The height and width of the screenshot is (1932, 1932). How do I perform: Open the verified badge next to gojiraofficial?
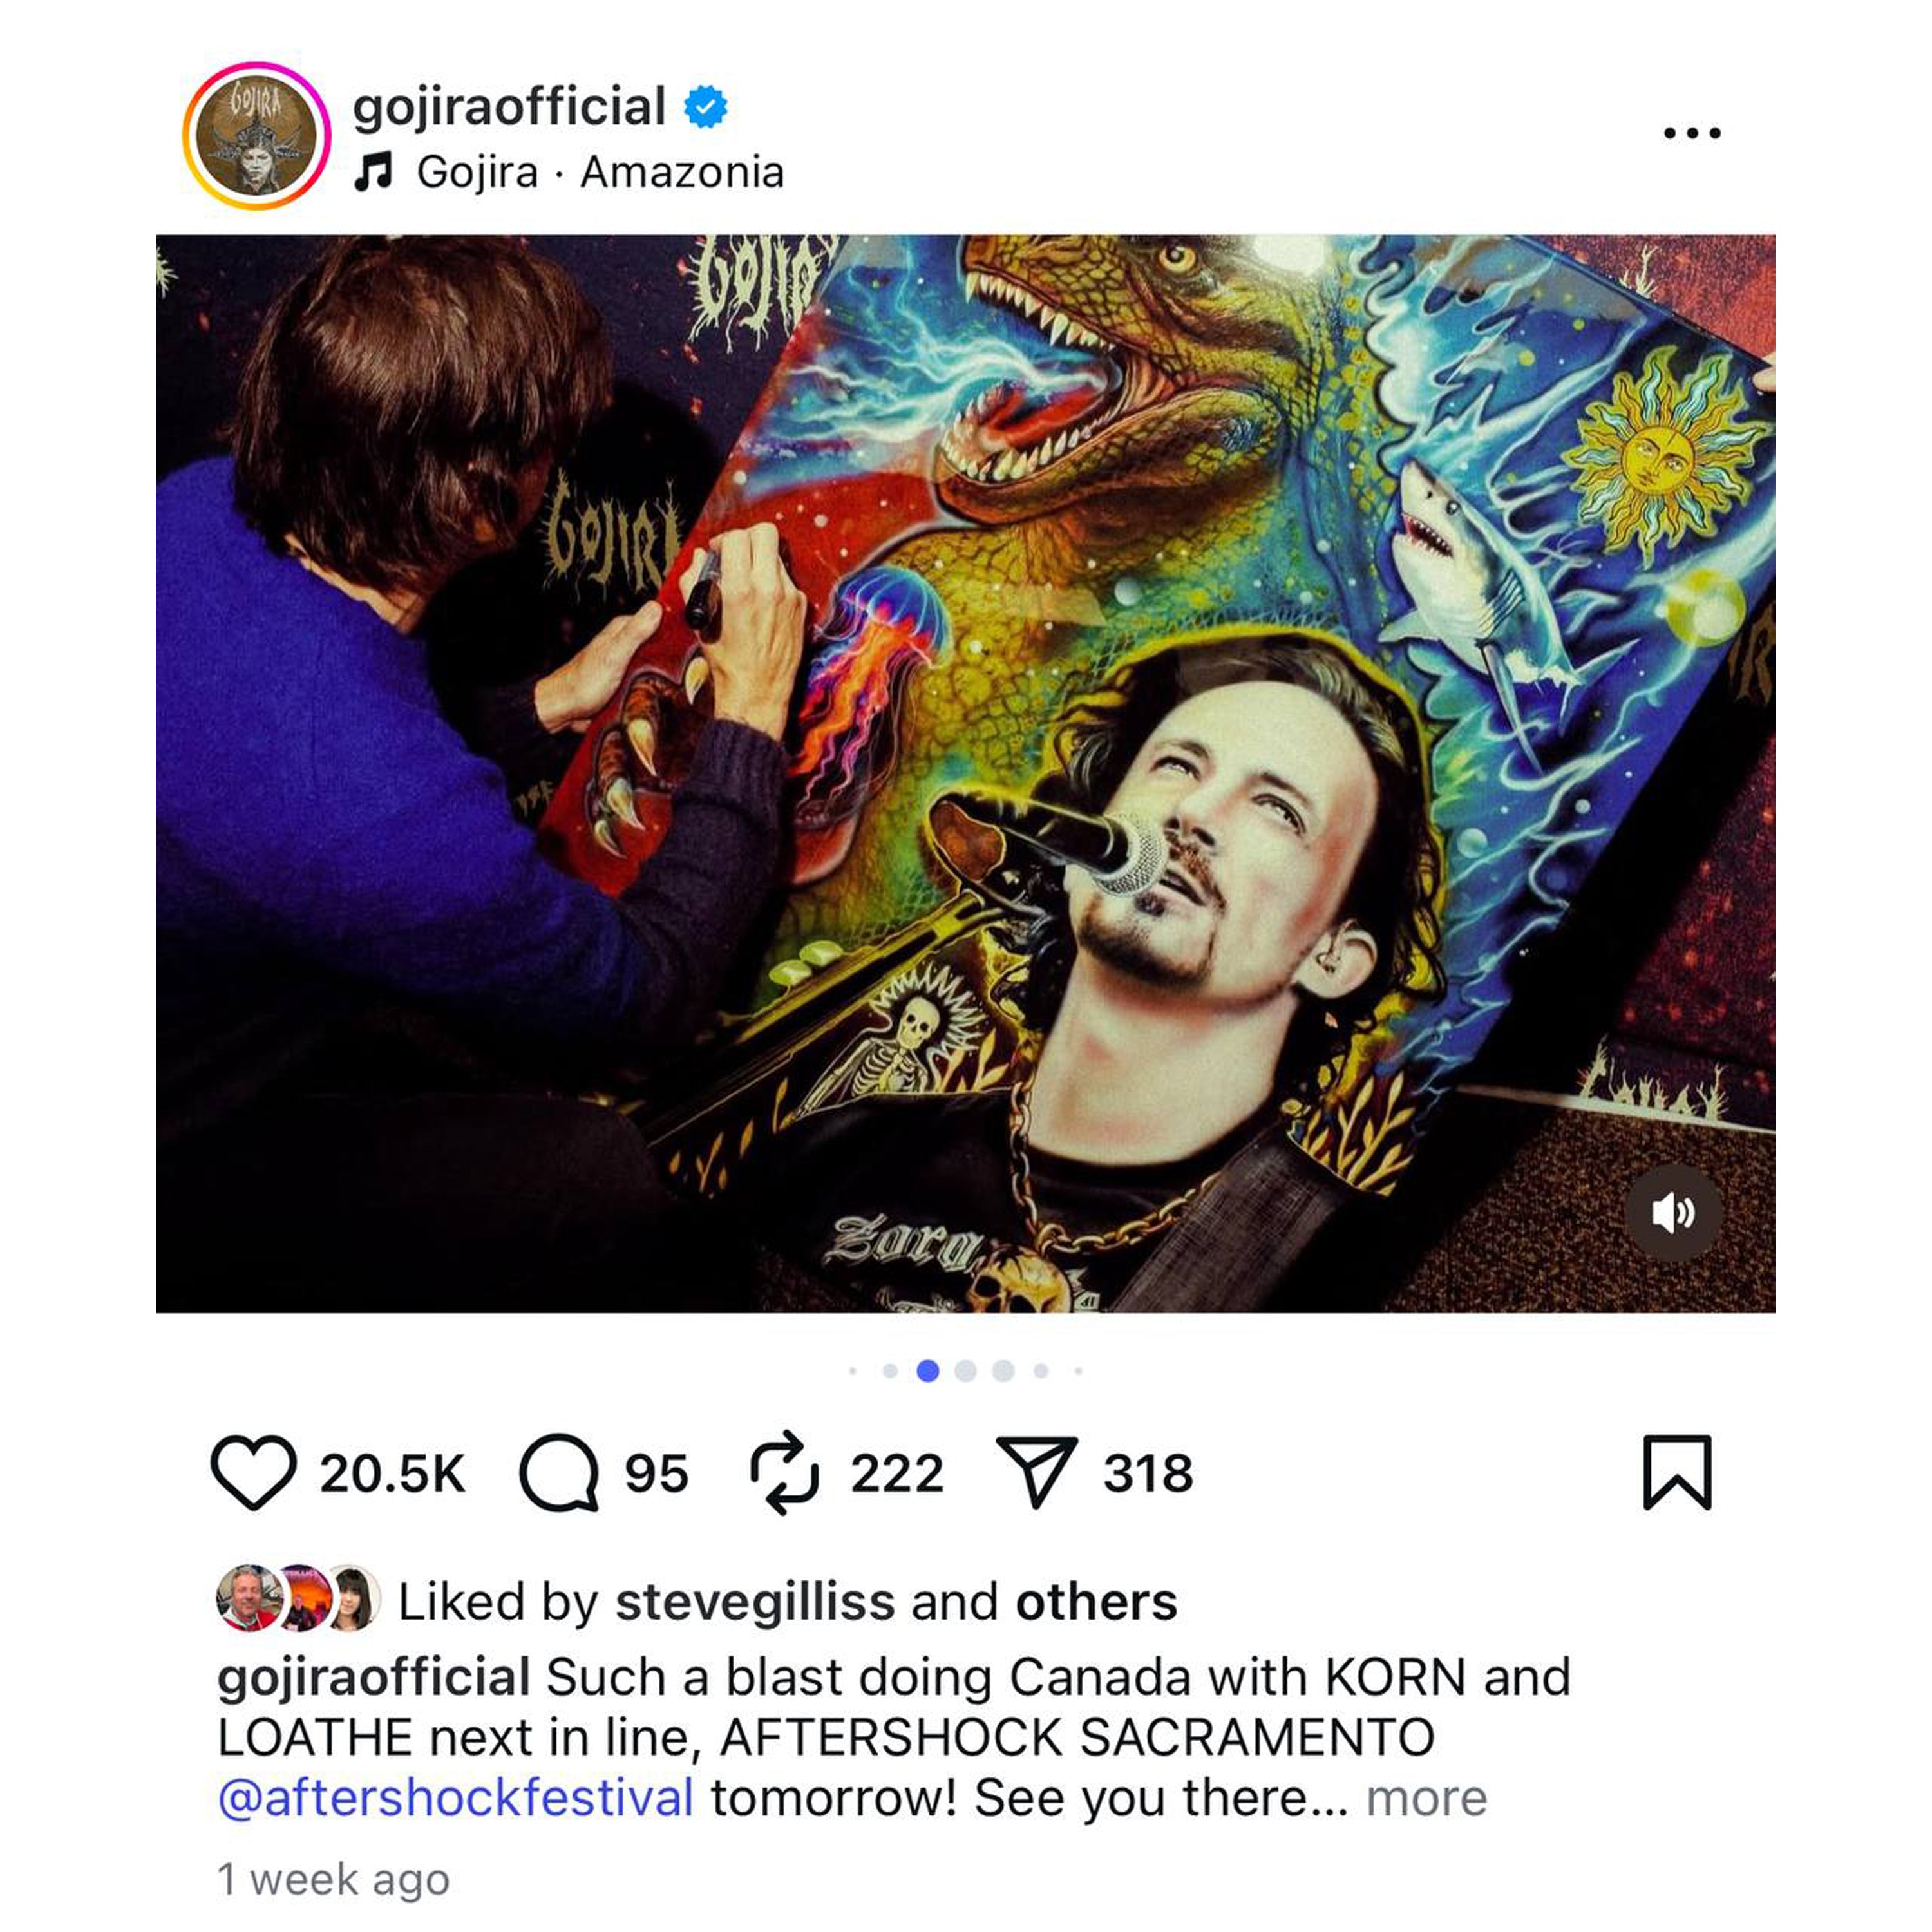click(705, 107)
